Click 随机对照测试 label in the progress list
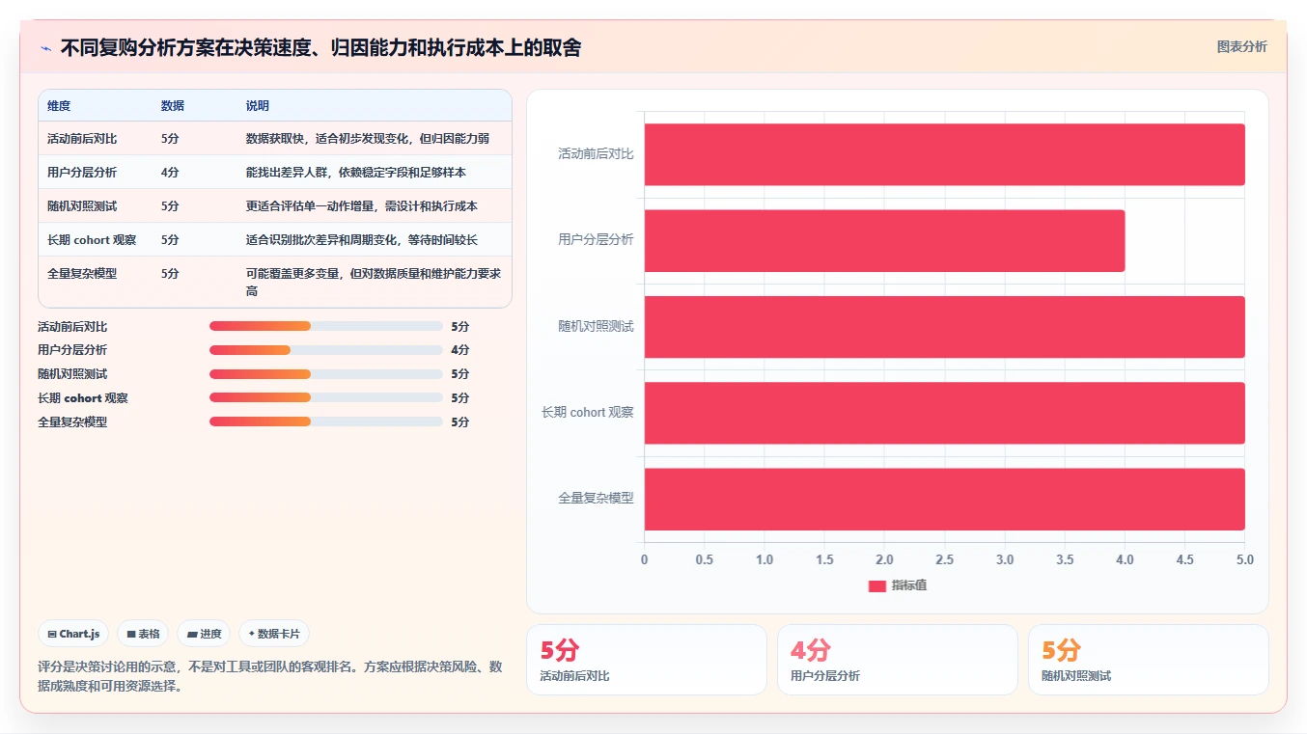Screen dimensions: 1307x734 [x=72, y=374]
